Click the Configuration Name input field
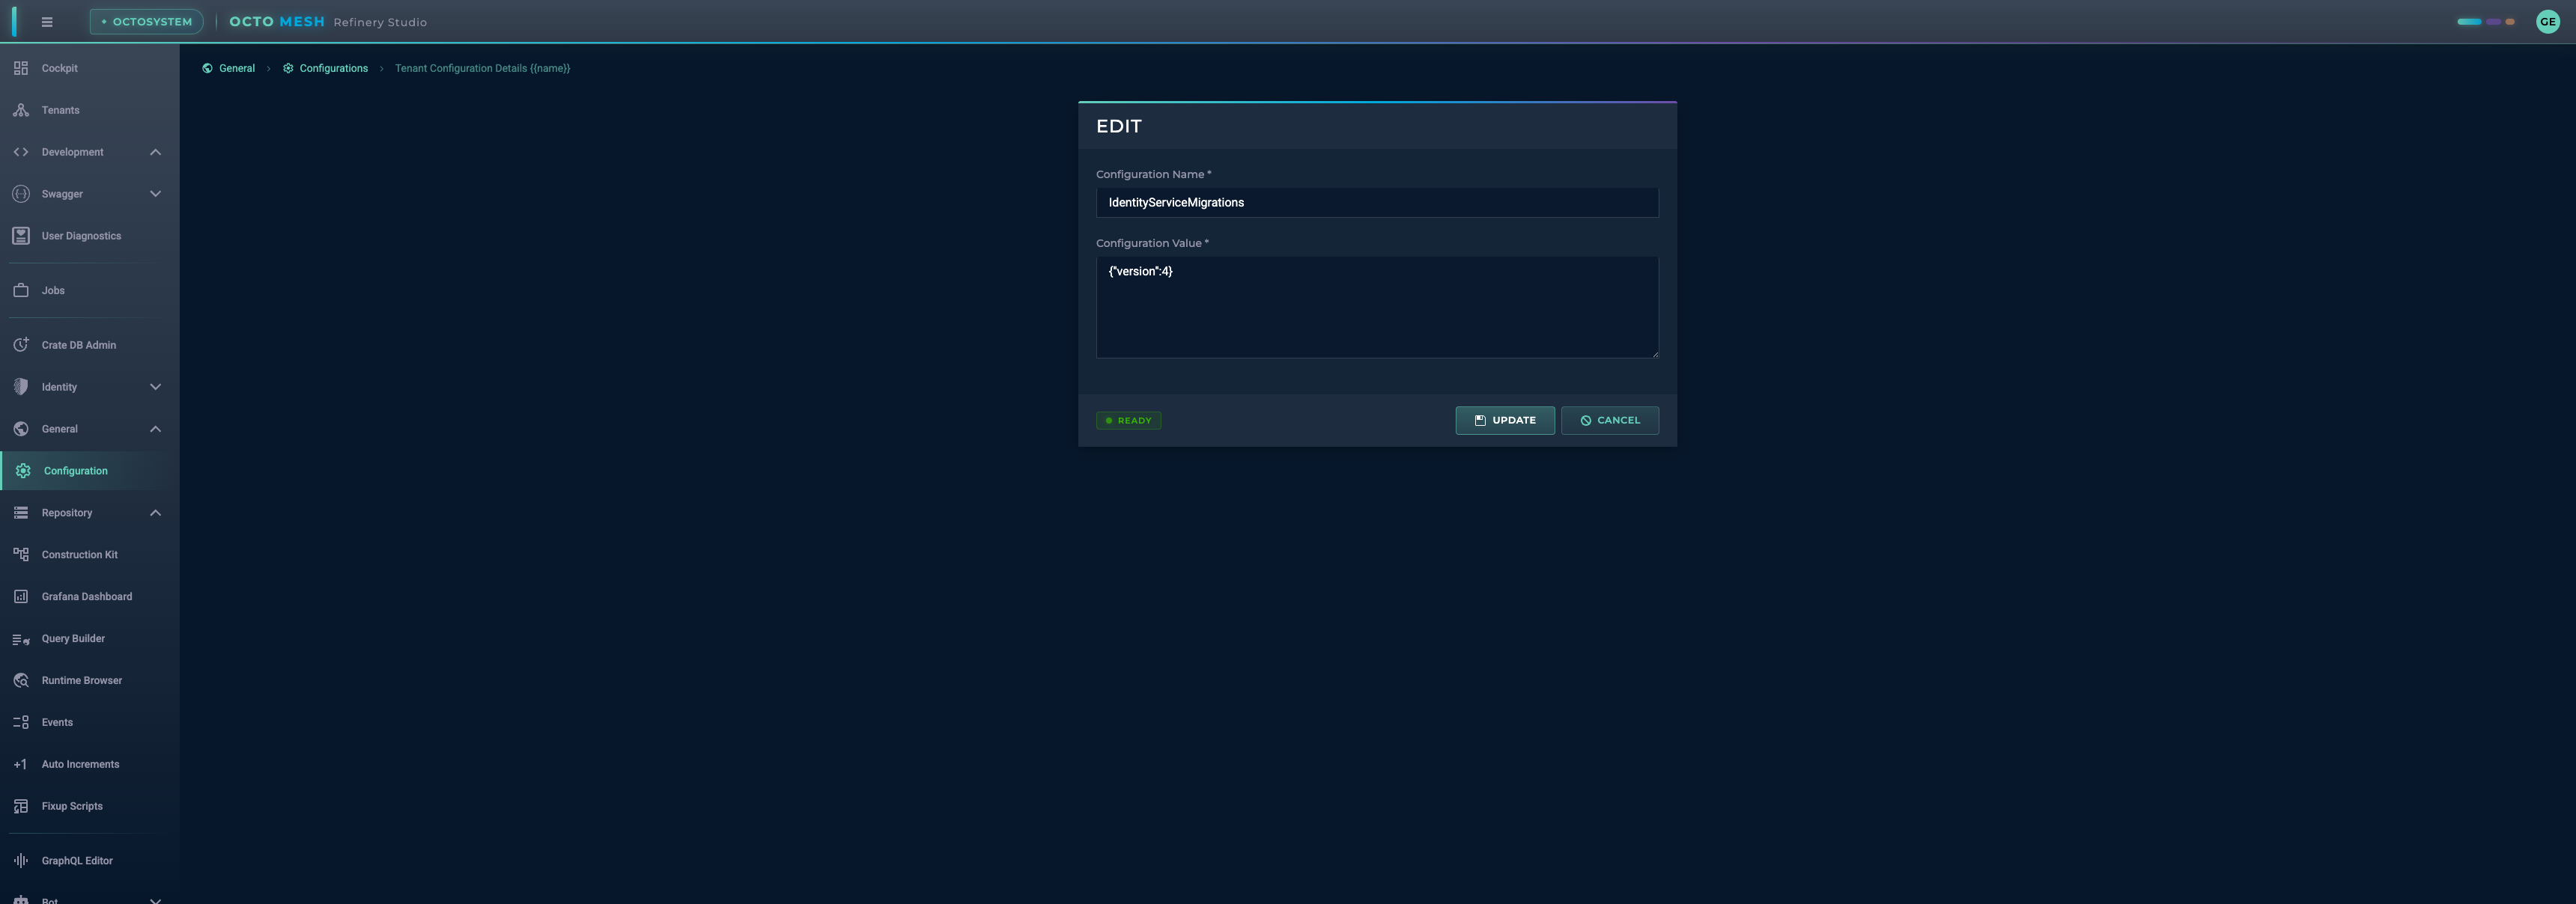The image size is (2576, 904). pos(1377,202)
